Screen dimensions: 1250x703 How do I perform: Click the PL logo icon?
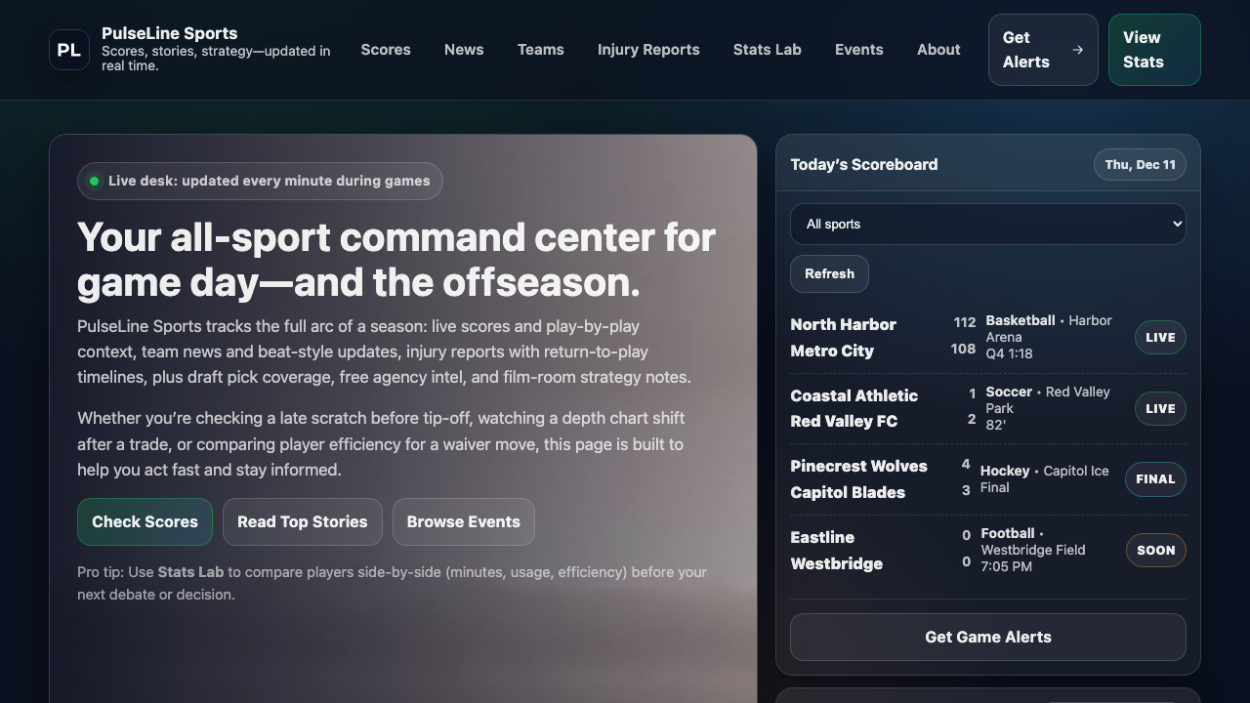[x=69, y=50]
